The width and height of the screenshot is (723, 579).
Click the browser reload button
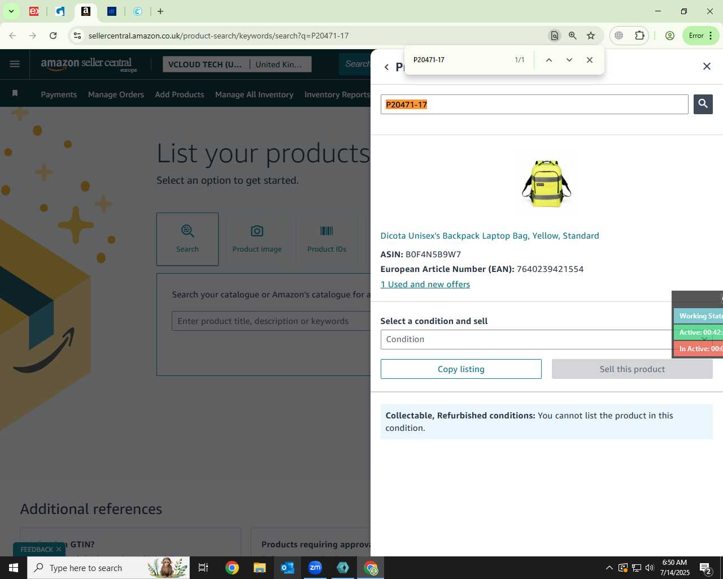[53, 36]
